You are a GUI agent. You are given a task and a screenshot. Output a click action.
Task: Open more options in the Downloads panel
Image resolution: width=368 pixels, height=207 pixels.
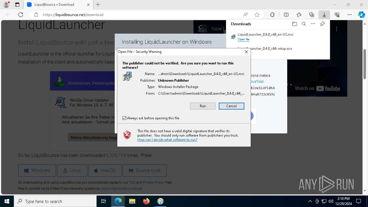coord(313,24)
